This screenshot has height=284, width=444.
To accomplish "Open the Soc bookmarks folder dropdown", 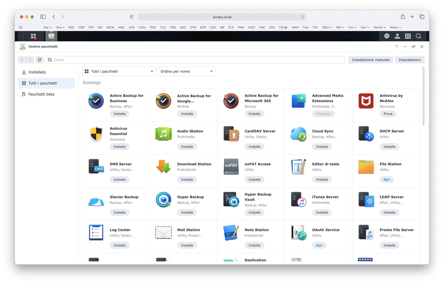I will [60, 27].
